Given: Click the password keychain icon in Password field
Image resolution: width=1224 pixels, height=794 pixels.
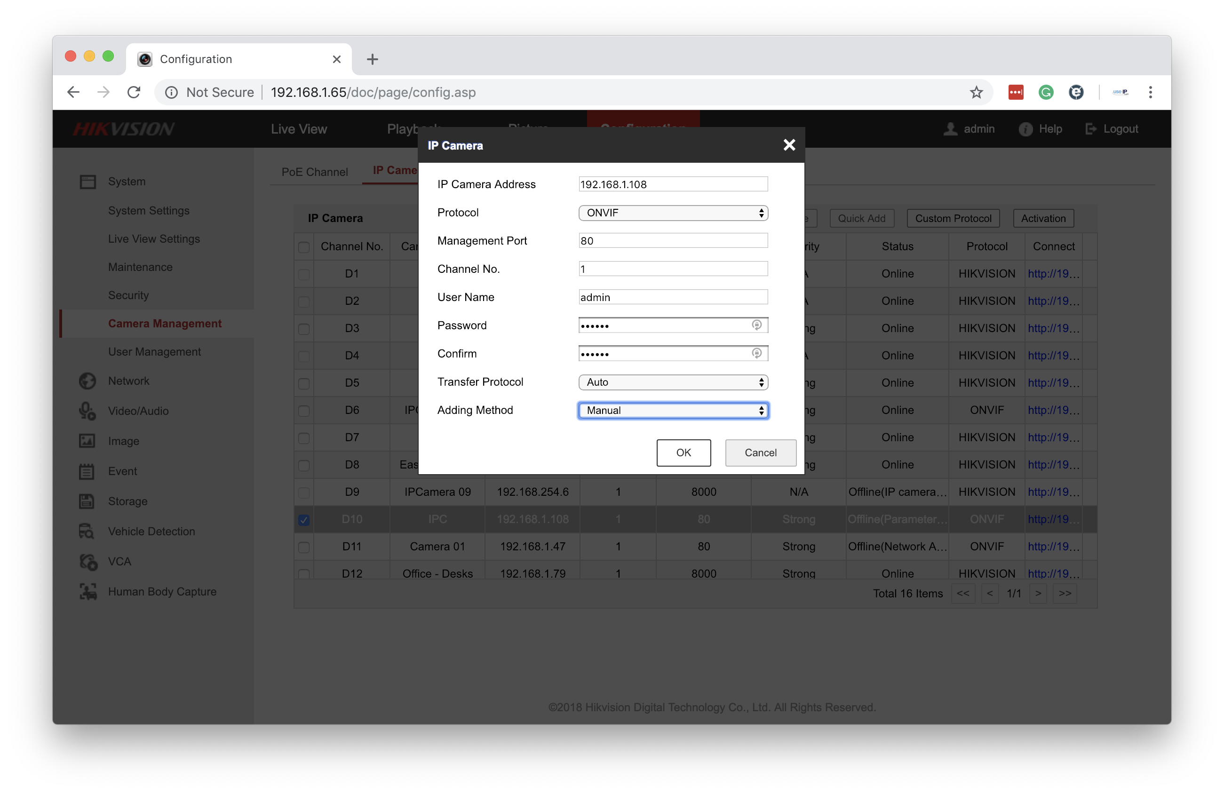Looking at the screenshot, I should [756, 325].
